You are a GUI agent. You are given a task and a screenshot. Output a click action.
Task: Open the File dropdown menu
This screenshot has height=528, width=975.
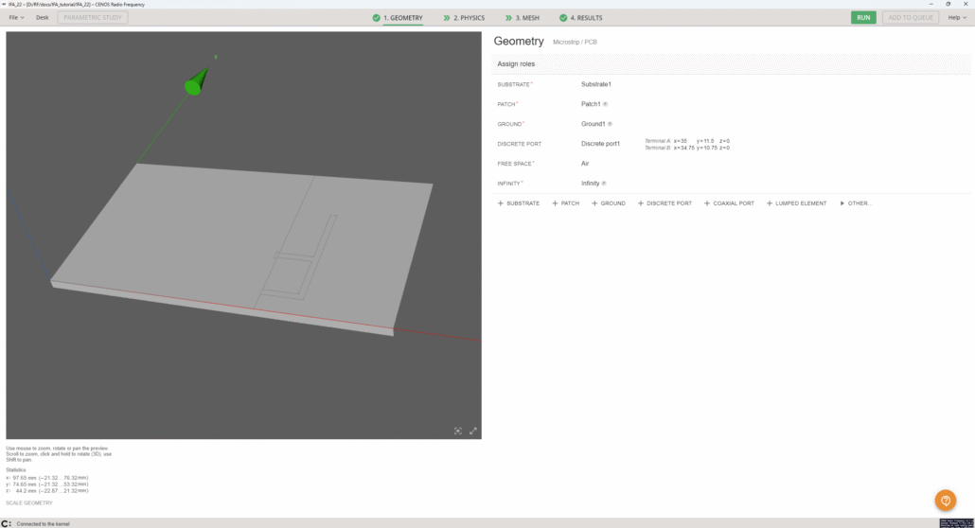(16, 18)
